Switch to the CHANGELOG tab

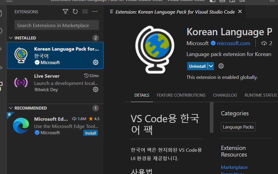point(225,95)
